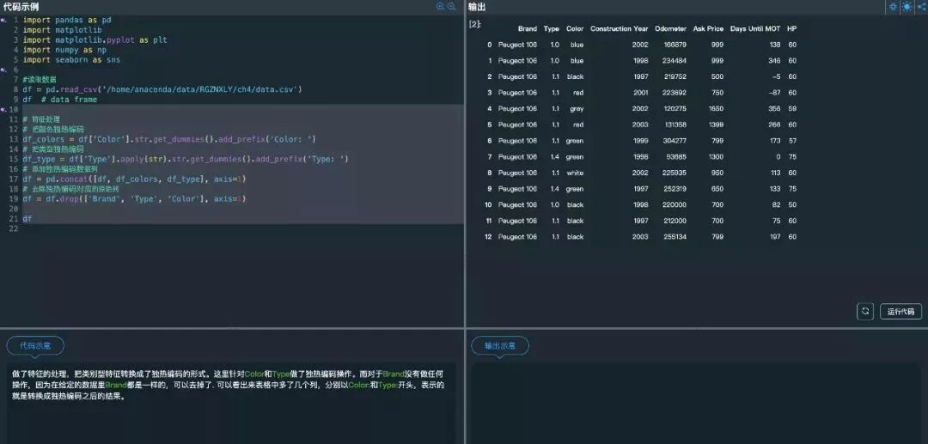Click the pd.concat code line
This screenshot has height=444, width=928.
[134, 179]
